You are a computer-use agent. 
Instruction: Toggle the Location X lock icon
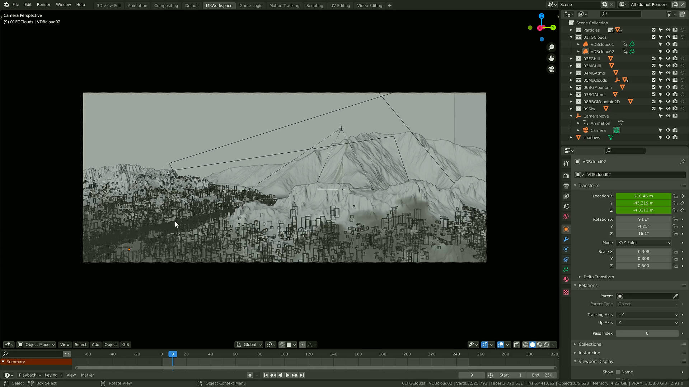point(675,196)
